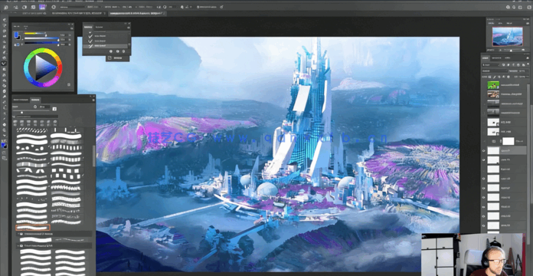Switch to the Paths tab
Viewport: 533px width, 276px height.
tap(507, 58)
